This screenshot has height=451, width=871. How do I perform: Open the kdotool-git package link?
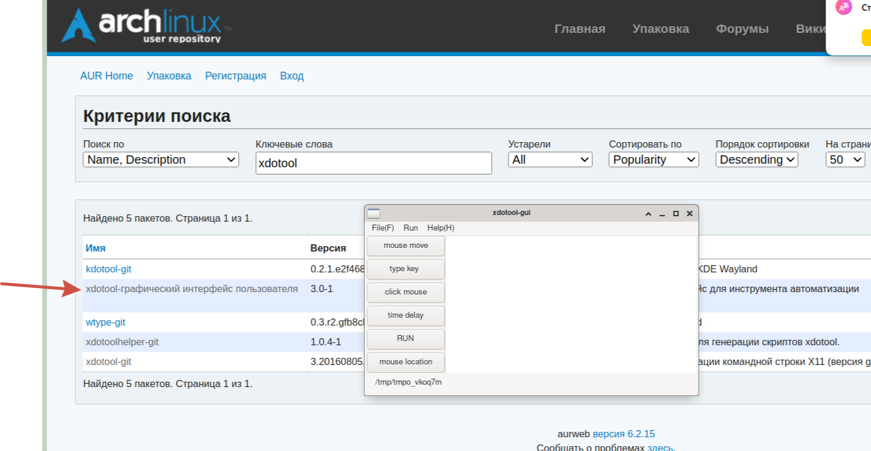(x=108, y=269)
